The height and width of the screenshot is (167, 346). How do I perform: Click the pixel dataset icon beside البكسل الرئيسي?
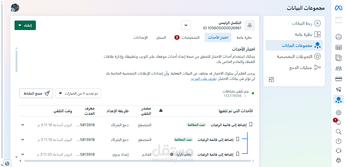[250, 25]
